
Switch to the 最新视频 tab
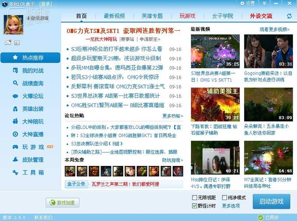114,16
